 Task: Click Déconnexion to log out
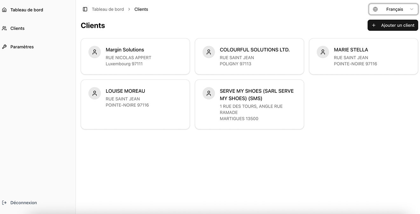(24, 203)
